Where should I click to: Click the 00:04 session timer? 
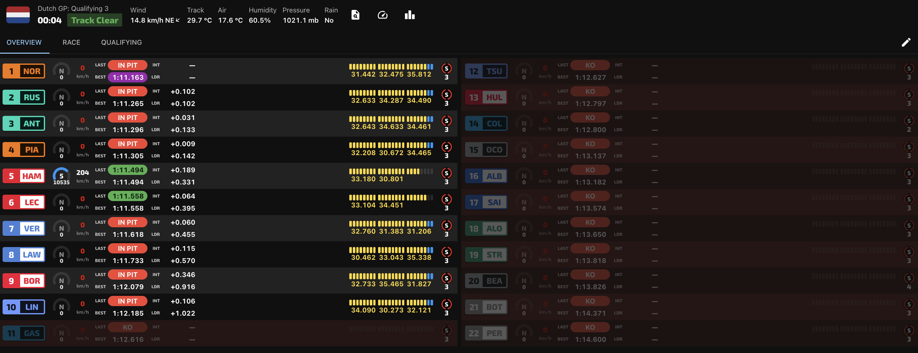tap(50, 20)
